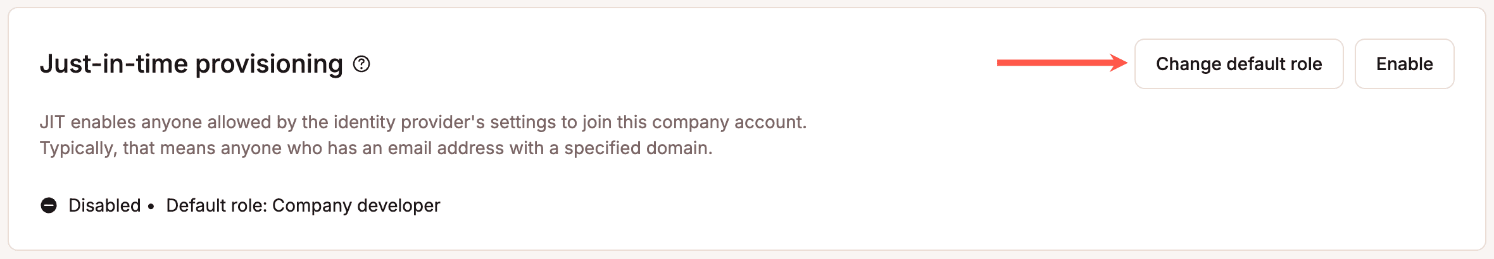Click the "Company developer" role name
This screenshot has width=1494, height=259.
[356, 205]
